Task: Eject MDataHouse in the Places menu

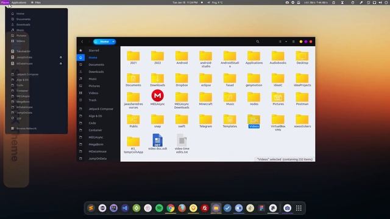Action: 61,63
